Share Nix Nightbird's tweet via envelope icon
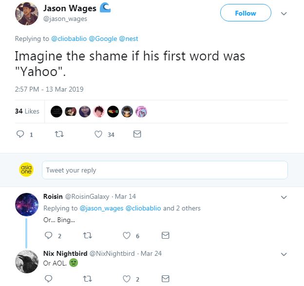 tap(165, 279)
